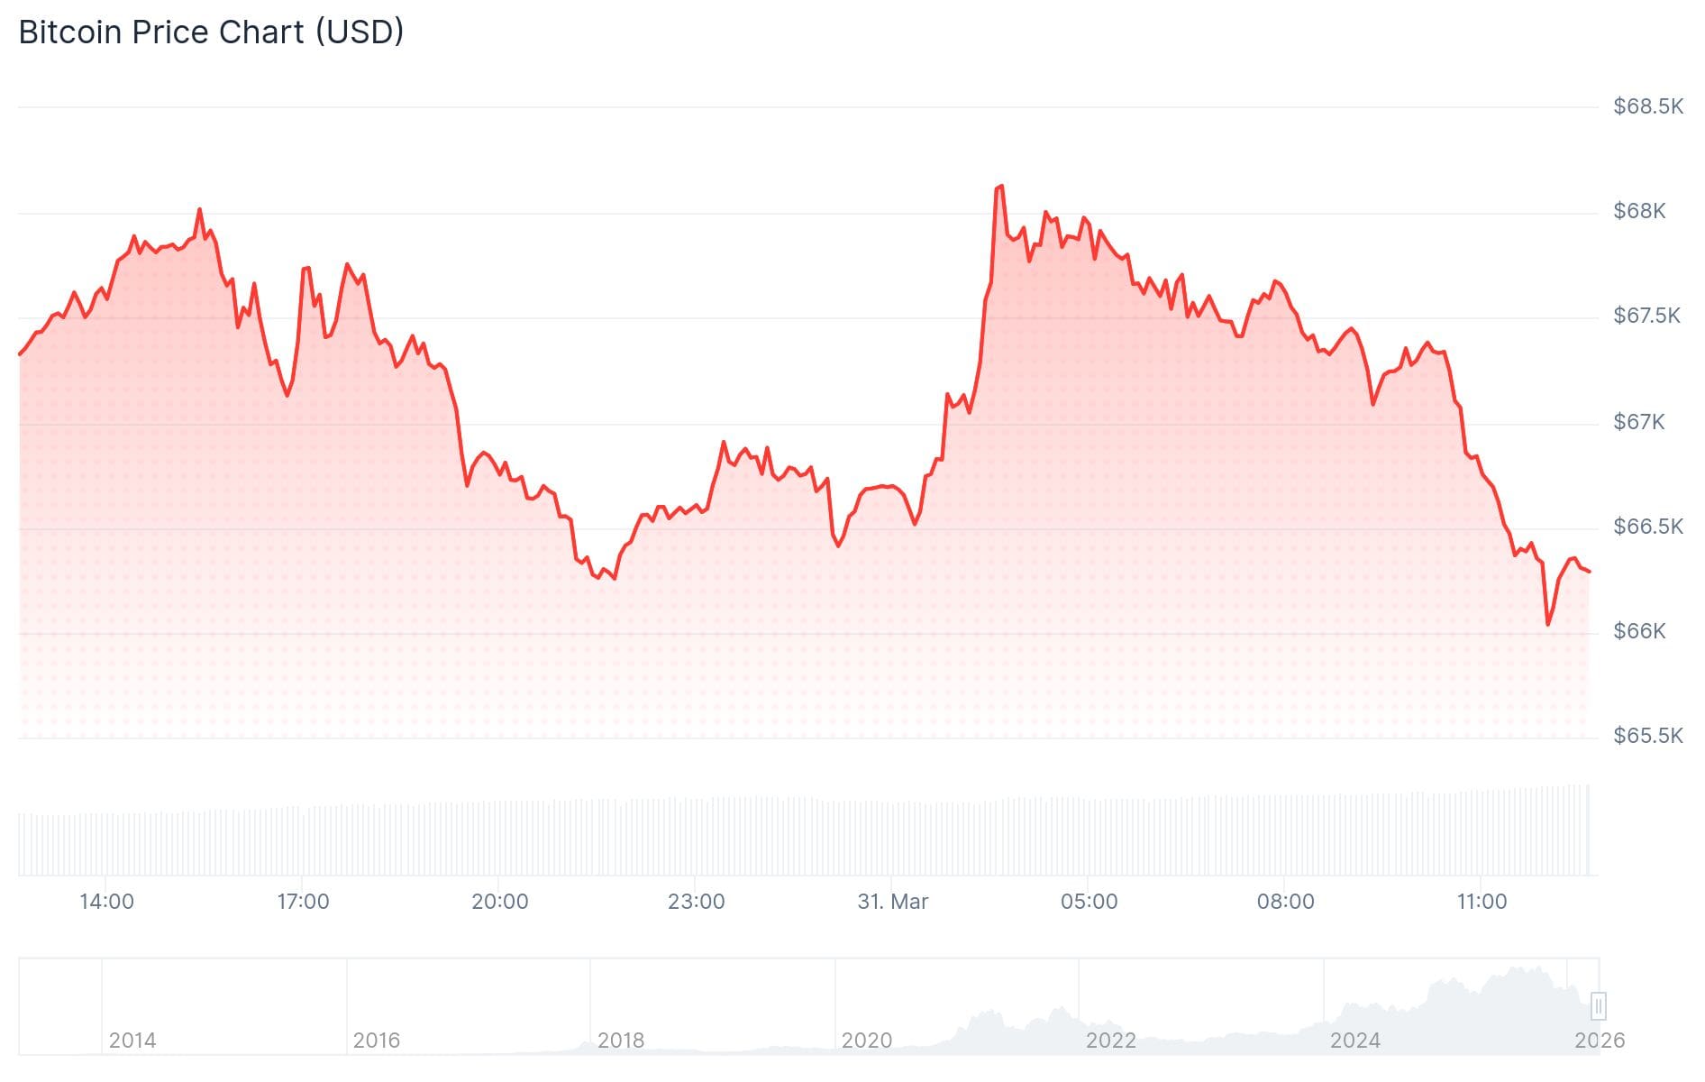The width and height of the screenshot is (1705, 1082).
Task: Select the 31. Mar date axis label
Action: pyautogui.click(x=892, y=902)
